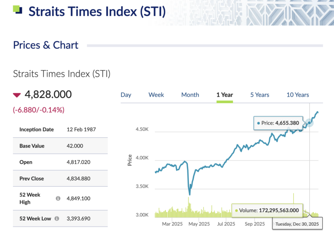This screenshot has width=334, height=231.
Task: Click the info icon beside 52 Week High
Action: 58,198
